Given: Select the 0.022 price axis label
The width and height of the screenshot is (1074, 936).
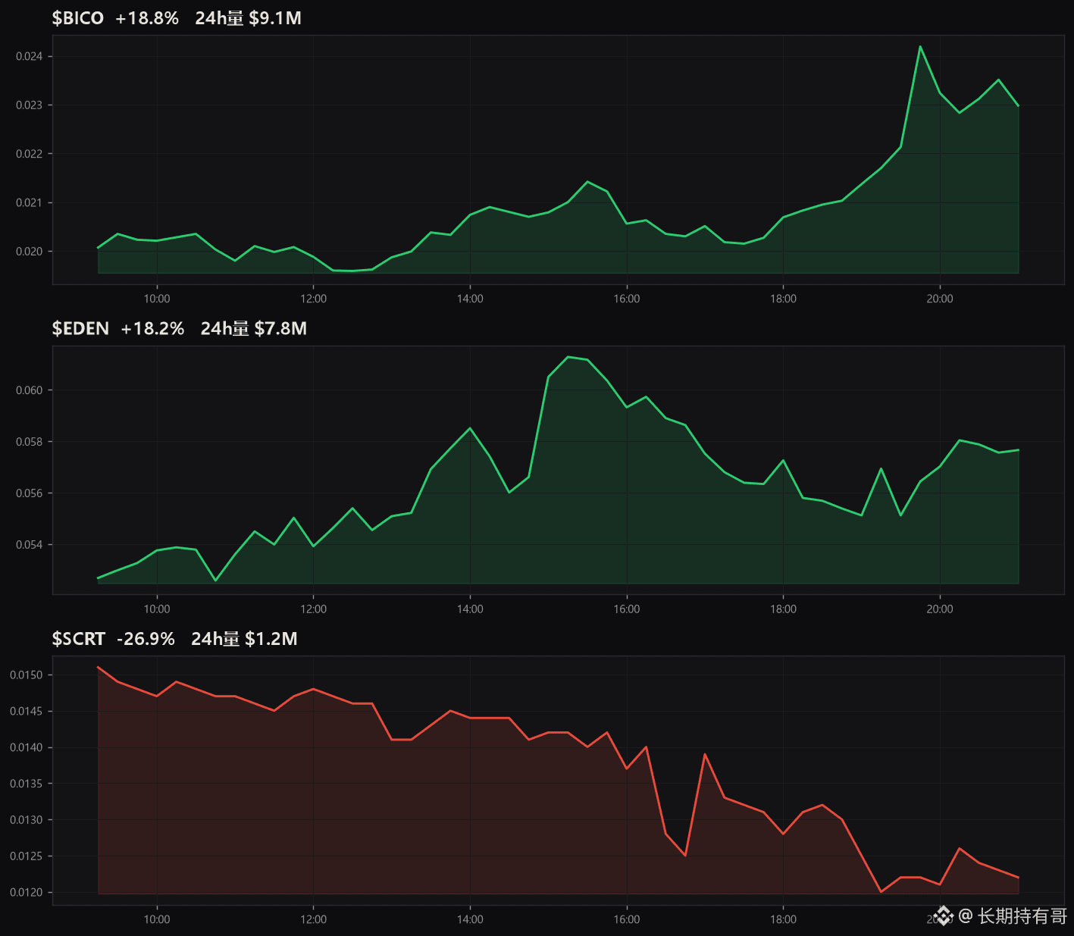Looking at the screenshot, I should 29,154.
